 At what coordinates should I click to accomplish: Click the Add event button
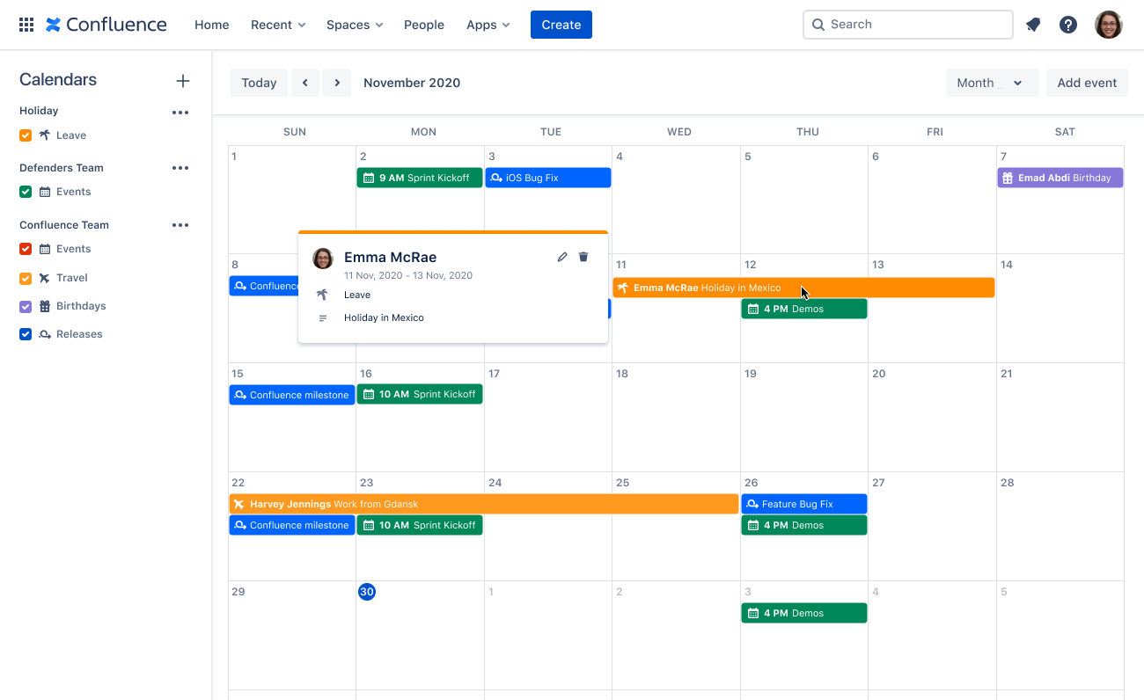(1087, 82)
